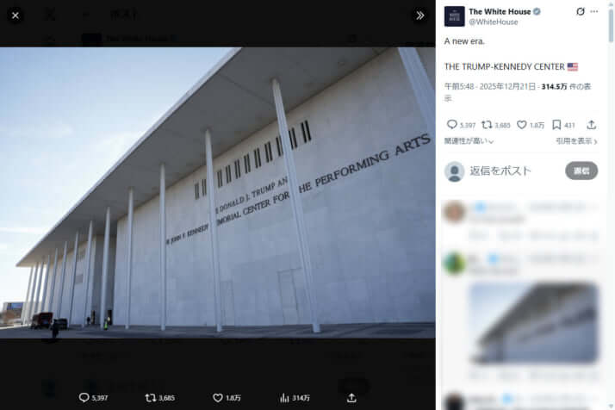The width and height of the screenshot is (615, 410).
Task: Toggle the heart icon under the photo
Action: click(218, 397)
